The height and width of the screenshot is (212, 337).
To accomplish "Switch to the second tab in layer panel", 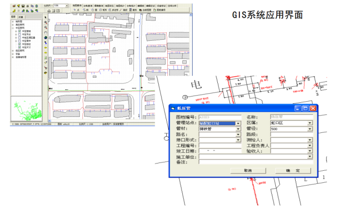I will pos(21,16).
